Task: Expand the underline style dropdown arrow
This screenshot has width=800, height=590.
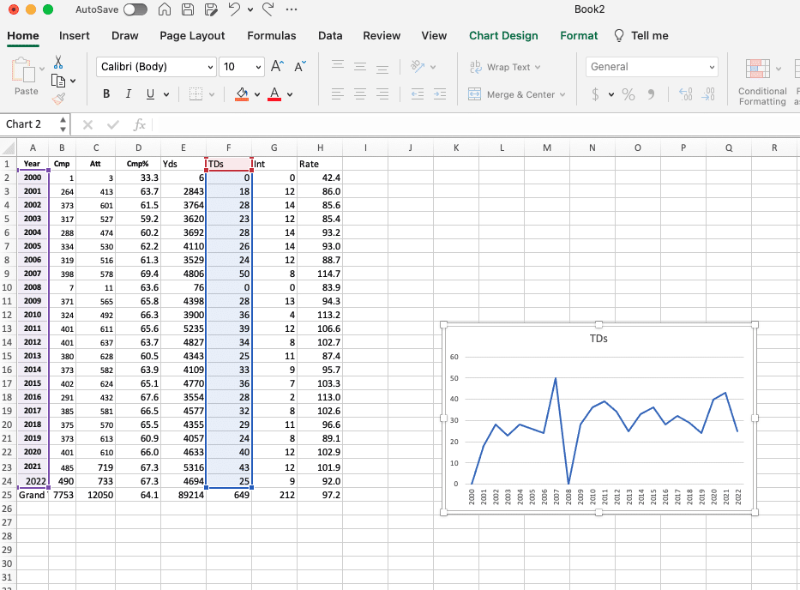Action: click(166, 94)
